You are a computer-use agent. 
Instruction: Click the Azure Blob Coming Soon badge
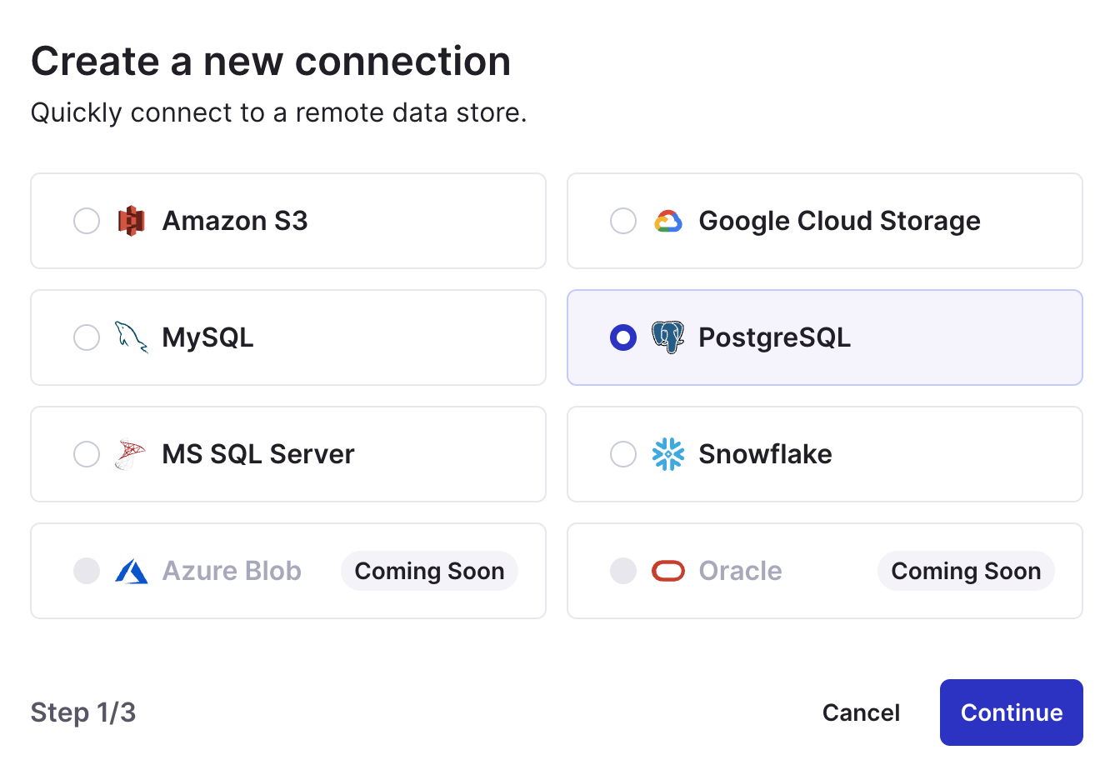[429, 571]
